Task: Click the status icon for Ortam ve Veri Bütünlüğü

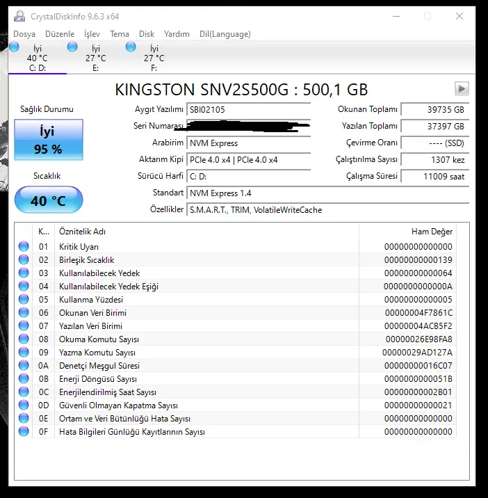Action: pyautogui.click(x=24, y=418)
